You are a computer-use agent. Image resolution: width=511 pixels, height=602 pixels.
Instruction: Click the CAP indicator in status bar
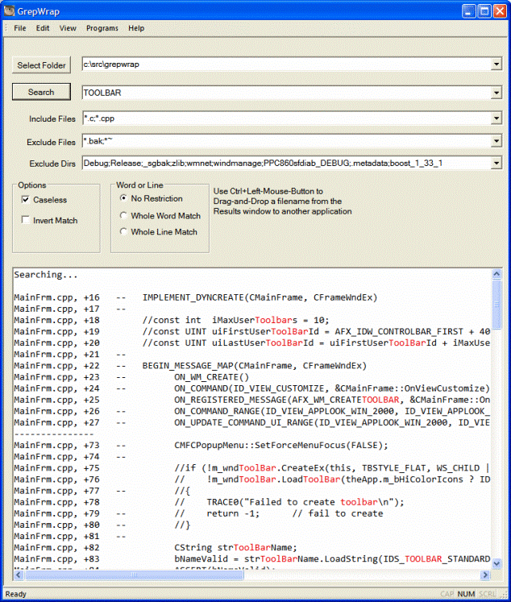(x=447, y=594)
